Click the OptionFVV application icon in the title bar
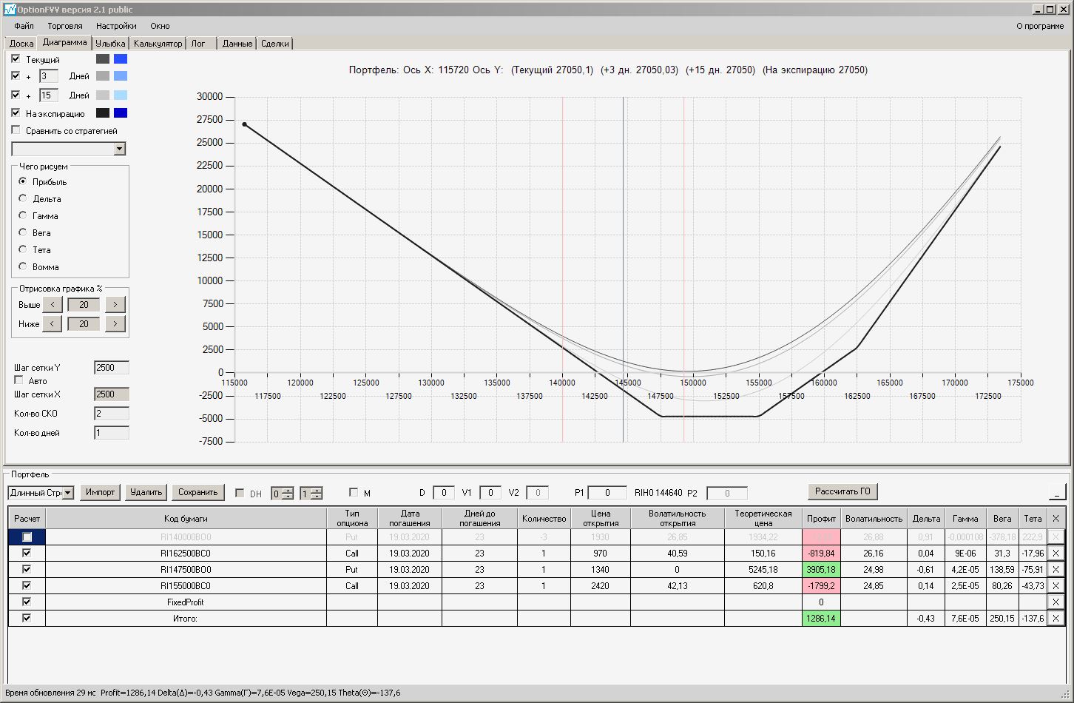 pyautogui.click(x=9, y=9)
